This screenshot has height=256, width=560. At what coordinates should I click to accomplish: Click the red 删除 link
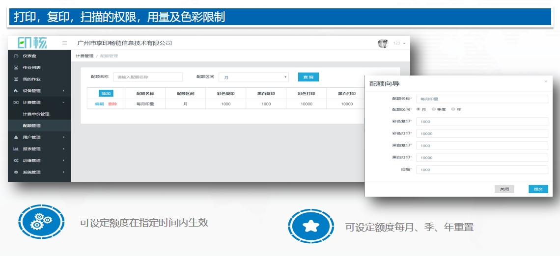pos(112,104)
